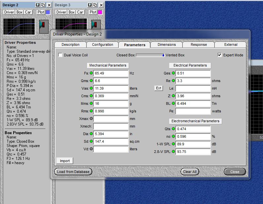Click the green indicator next to Sd
The width and height of the screenshot is (263, 204).
[91, 141]
